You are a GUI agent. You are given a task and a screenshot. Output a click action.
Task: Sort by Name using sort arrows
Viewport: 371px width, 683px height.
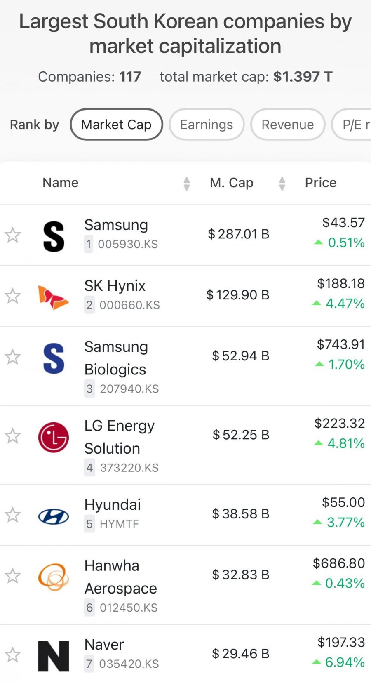tap(187, 184)
